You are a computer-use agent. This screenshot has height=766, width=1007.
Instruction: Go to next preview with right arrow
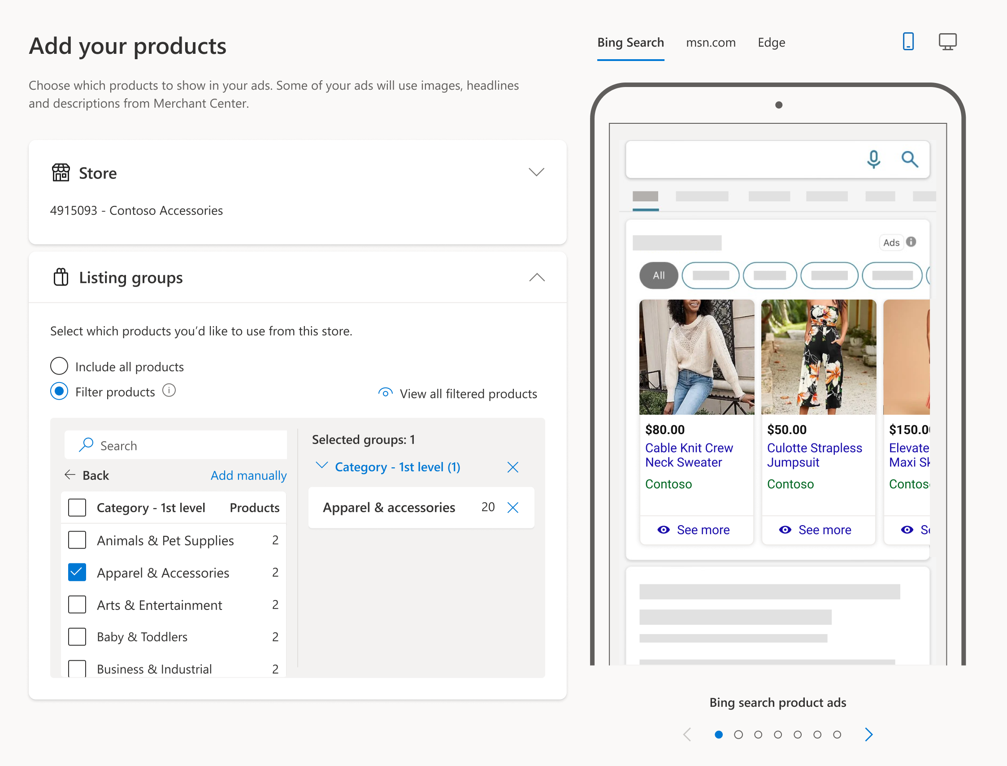pos(869,734)
